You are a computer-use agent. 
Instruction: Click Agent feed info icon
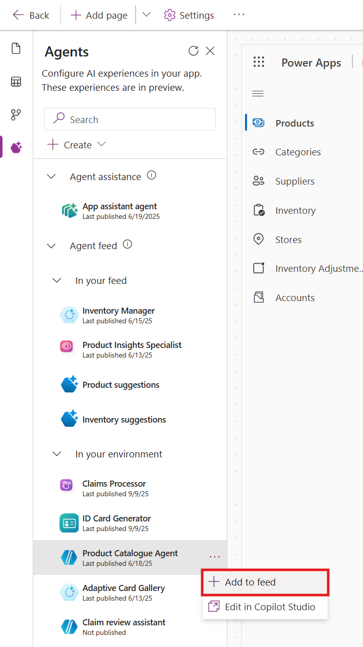128,245
